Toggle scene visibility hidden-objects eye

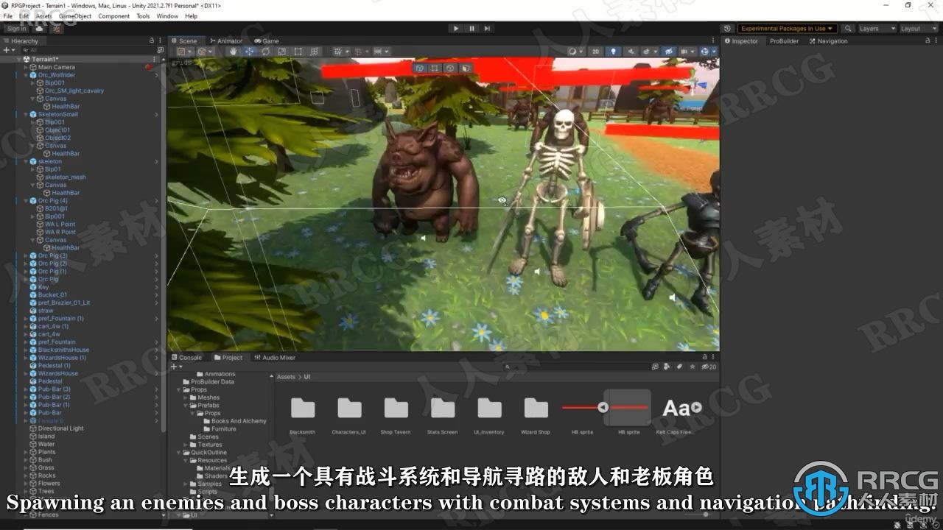[x=669, y=52]
